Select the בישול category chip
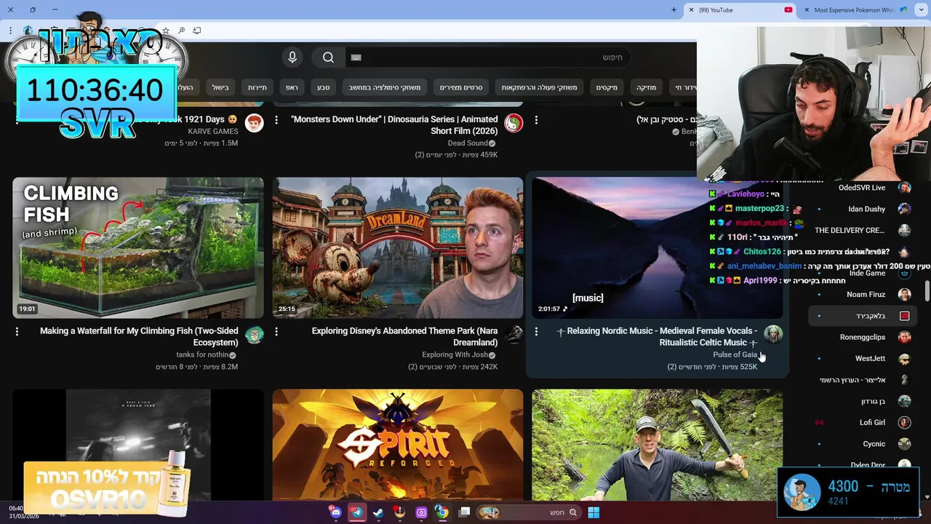The height and width of the screenshot is (524, 931). (x=220, y=87)
